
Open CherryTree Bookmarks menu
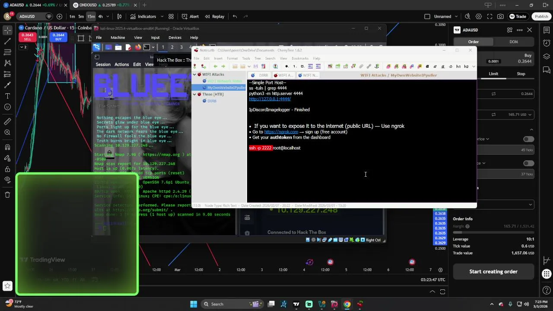point(300,58)
